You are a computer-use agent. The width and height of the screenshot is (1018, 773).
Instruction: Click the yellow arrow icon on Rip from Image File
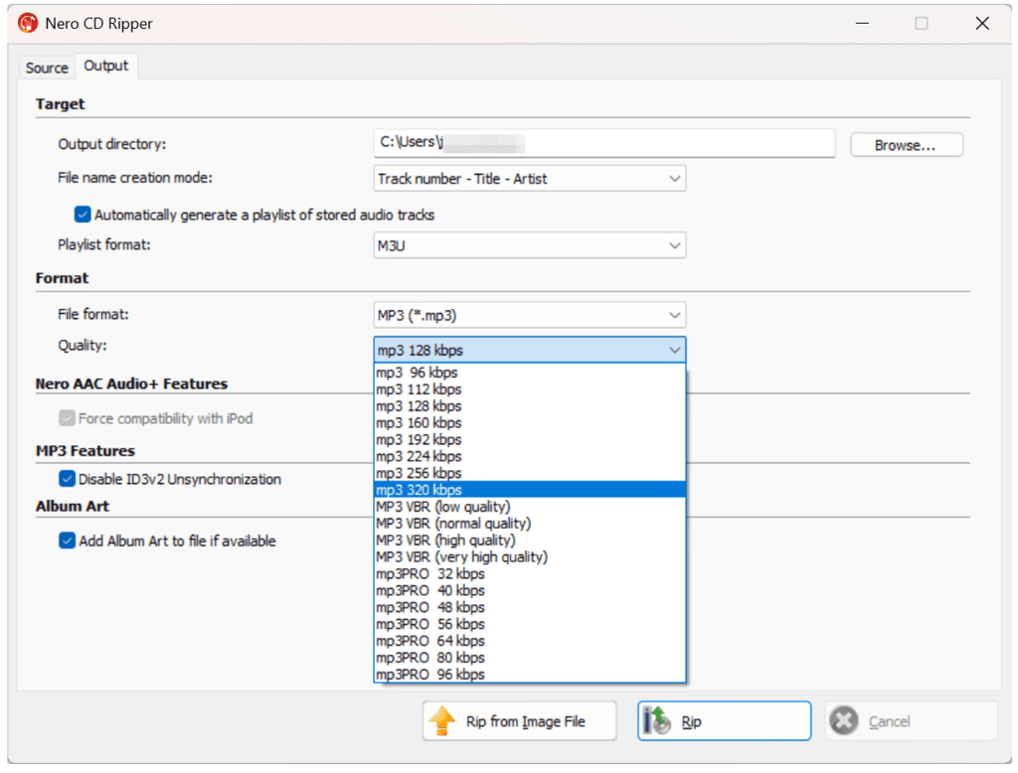coord(443,720)
